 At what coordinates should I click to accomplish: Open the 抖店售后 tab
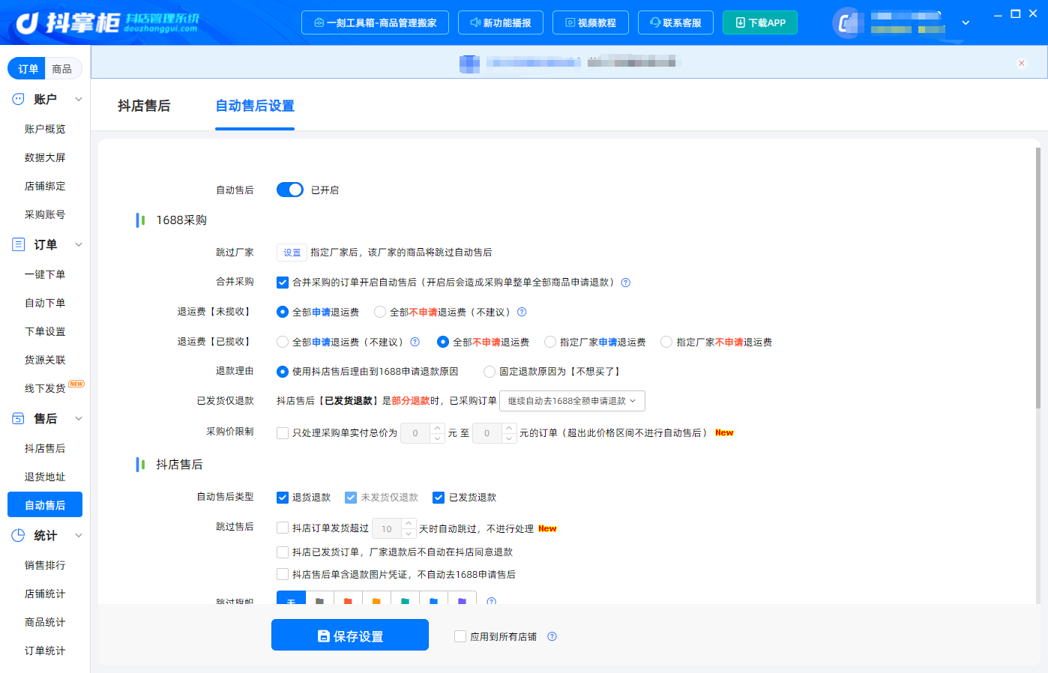(144, 106)
